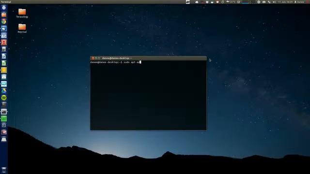Viewport: 310px width, 174px height.
Task: Click the red record indicator icon
Action: [x=217, y=2]
